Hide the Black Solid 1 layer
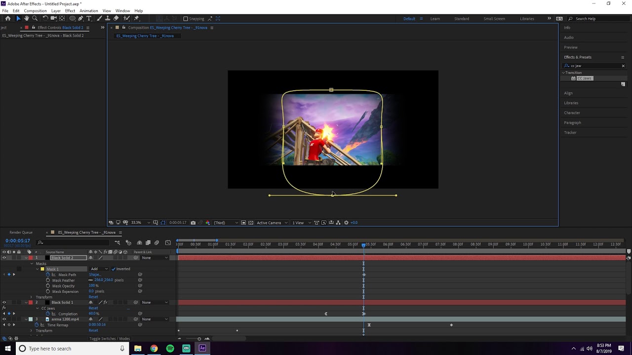 click(x=4, y=303)
